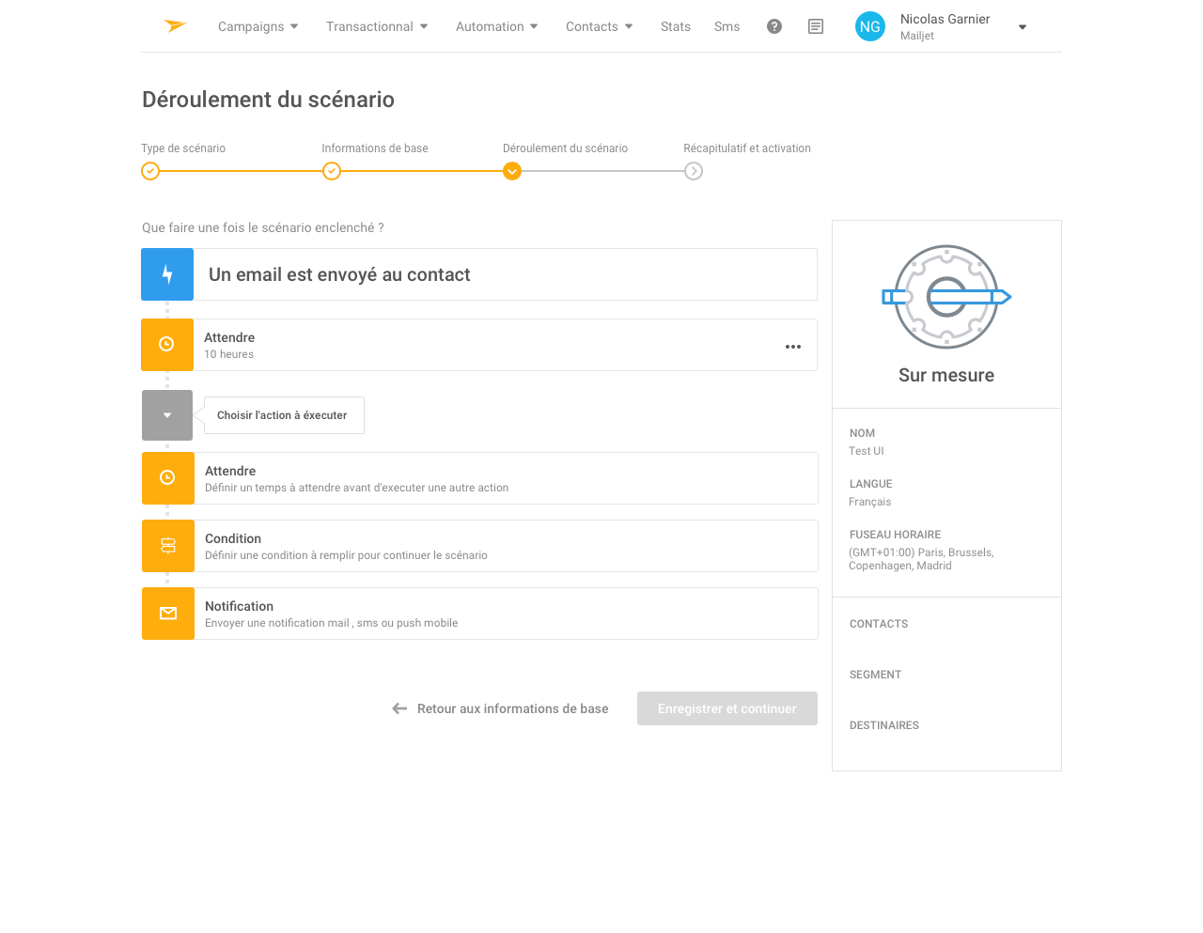
Task: Collapse the gray action chooser arrow block
Action: [167, 415]
